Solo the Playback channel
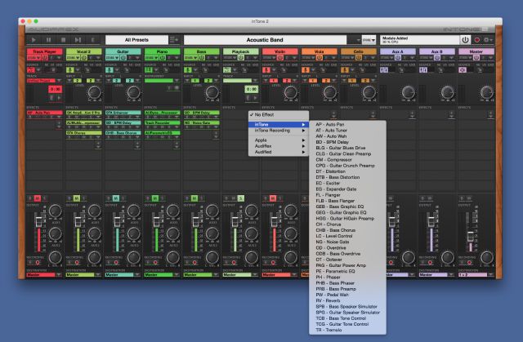The image size is (523, 342). 240,198
